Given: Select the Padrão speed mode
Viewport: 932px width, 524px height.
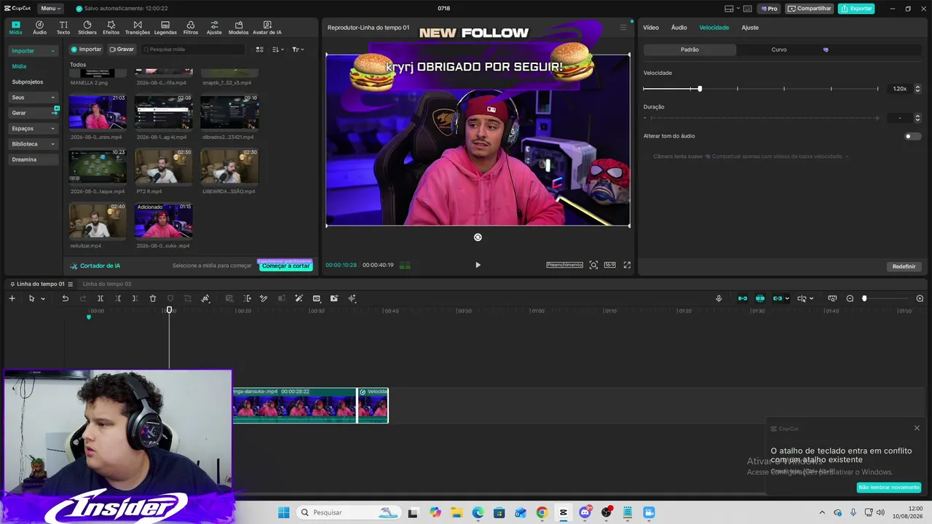Looking at the screenshot, I should (690, 49).
